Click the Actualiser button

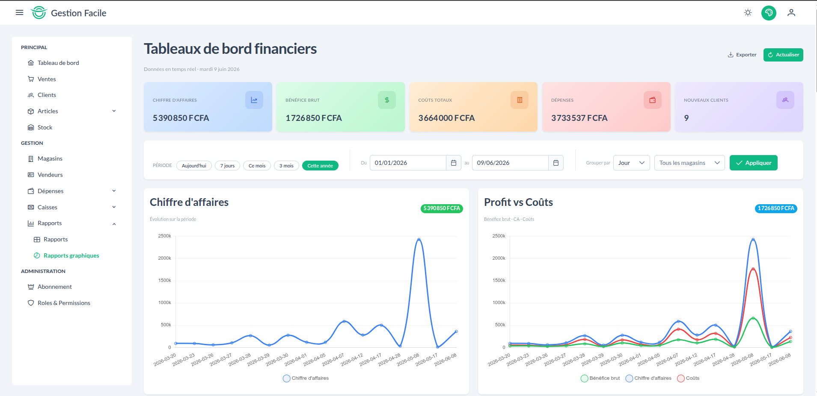coord(783,55)
